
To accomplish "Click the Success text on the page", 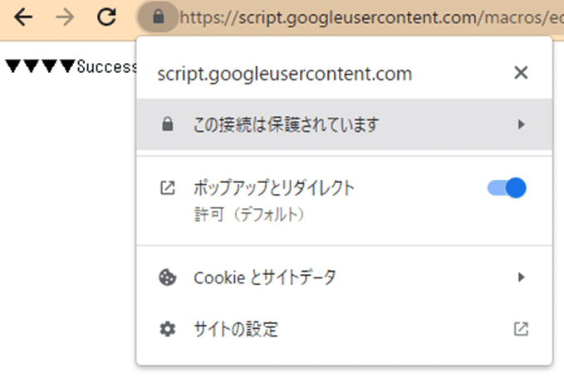I will coord(107,67).
